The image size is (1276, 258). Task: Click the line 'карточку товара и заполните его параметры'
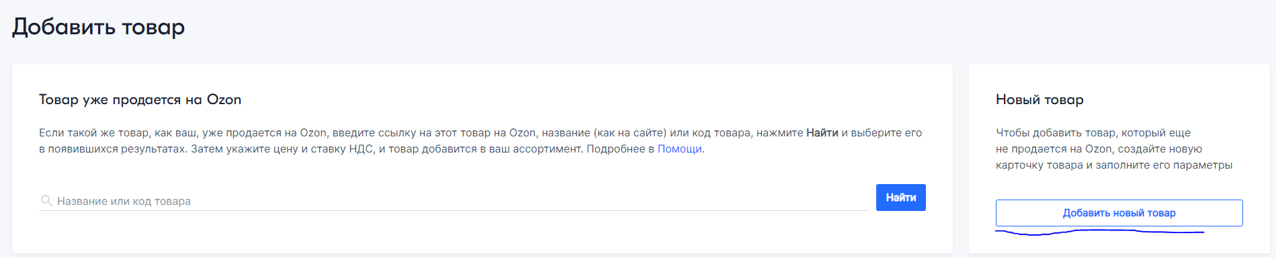click(x=1114, y=165)
